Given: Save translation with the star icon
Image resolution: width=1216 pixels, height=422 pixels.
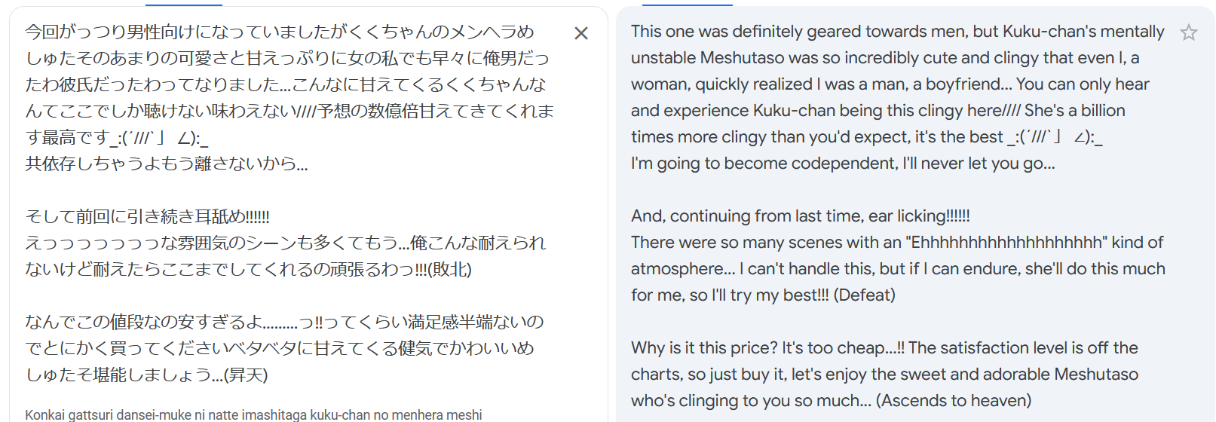Looking at the screenshot, I should pos(1189,32).
